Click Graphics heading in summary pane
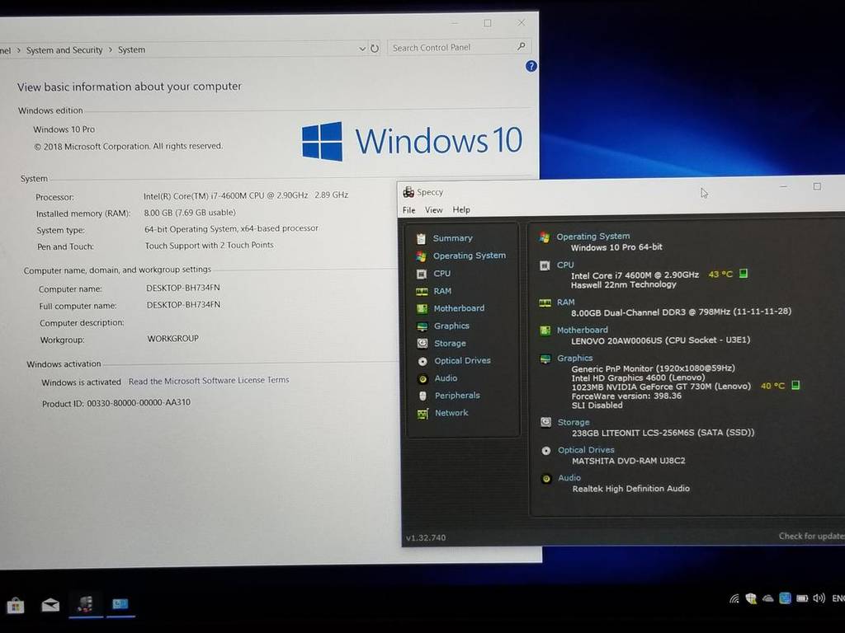845x633 pixels. click(x=574, y=358)
